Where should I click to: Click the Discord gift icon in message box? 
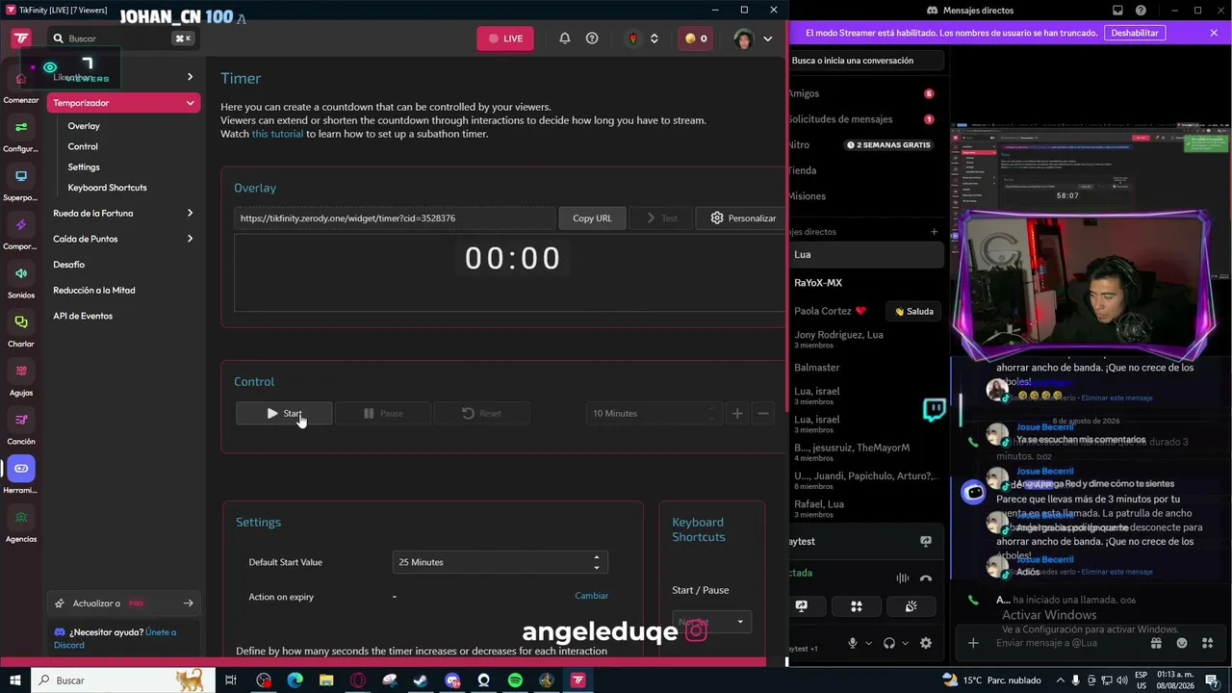click(1156, 643)
